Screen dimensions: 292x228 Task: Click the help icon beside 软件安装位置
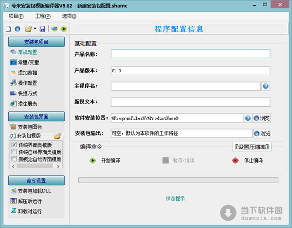248,118
